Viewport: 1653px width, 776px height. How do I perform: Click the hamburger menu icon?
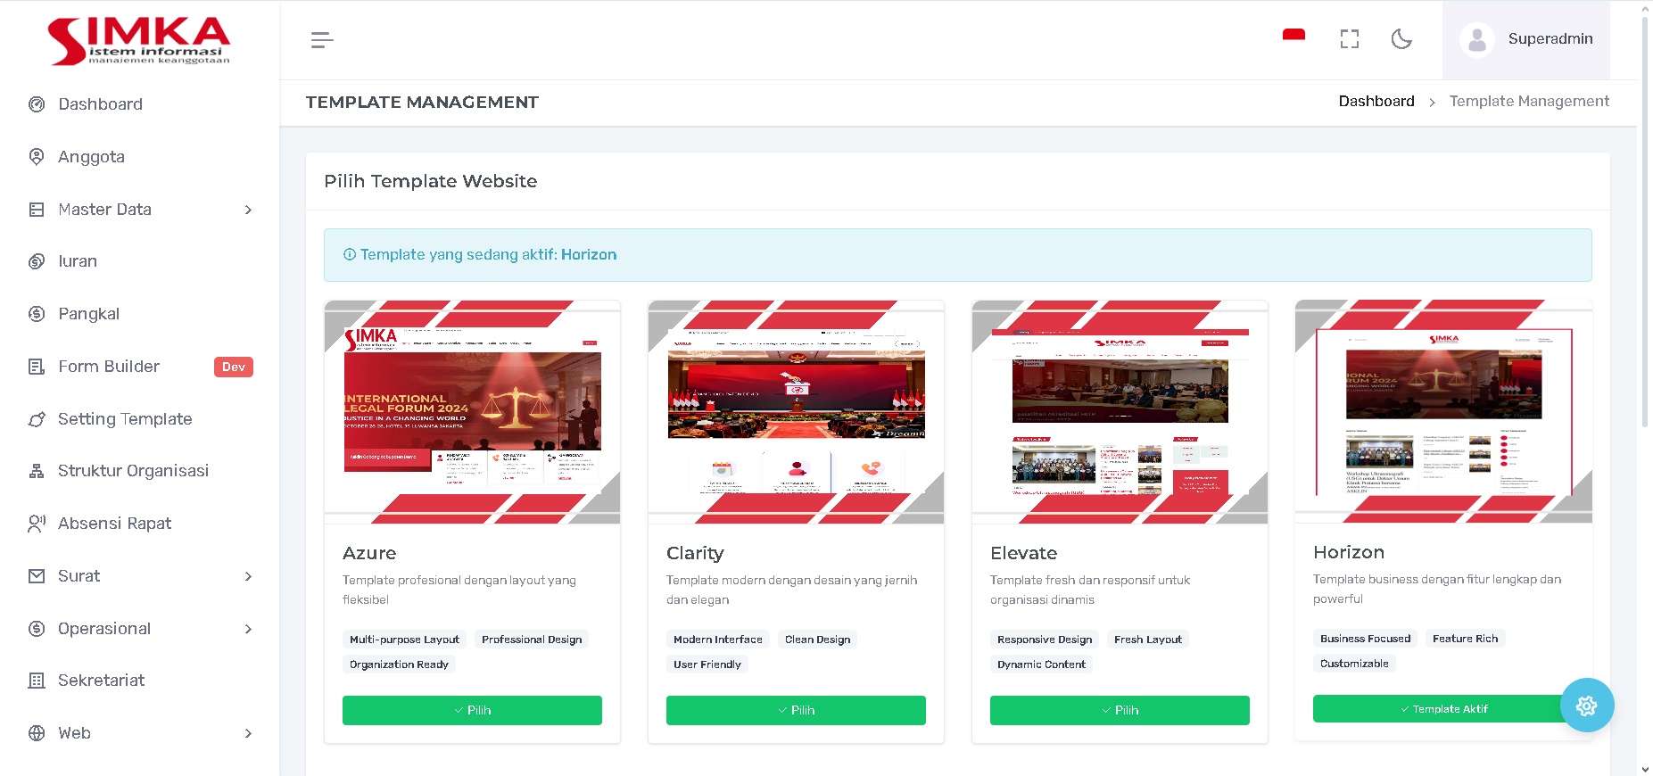[x=322, y=40]
